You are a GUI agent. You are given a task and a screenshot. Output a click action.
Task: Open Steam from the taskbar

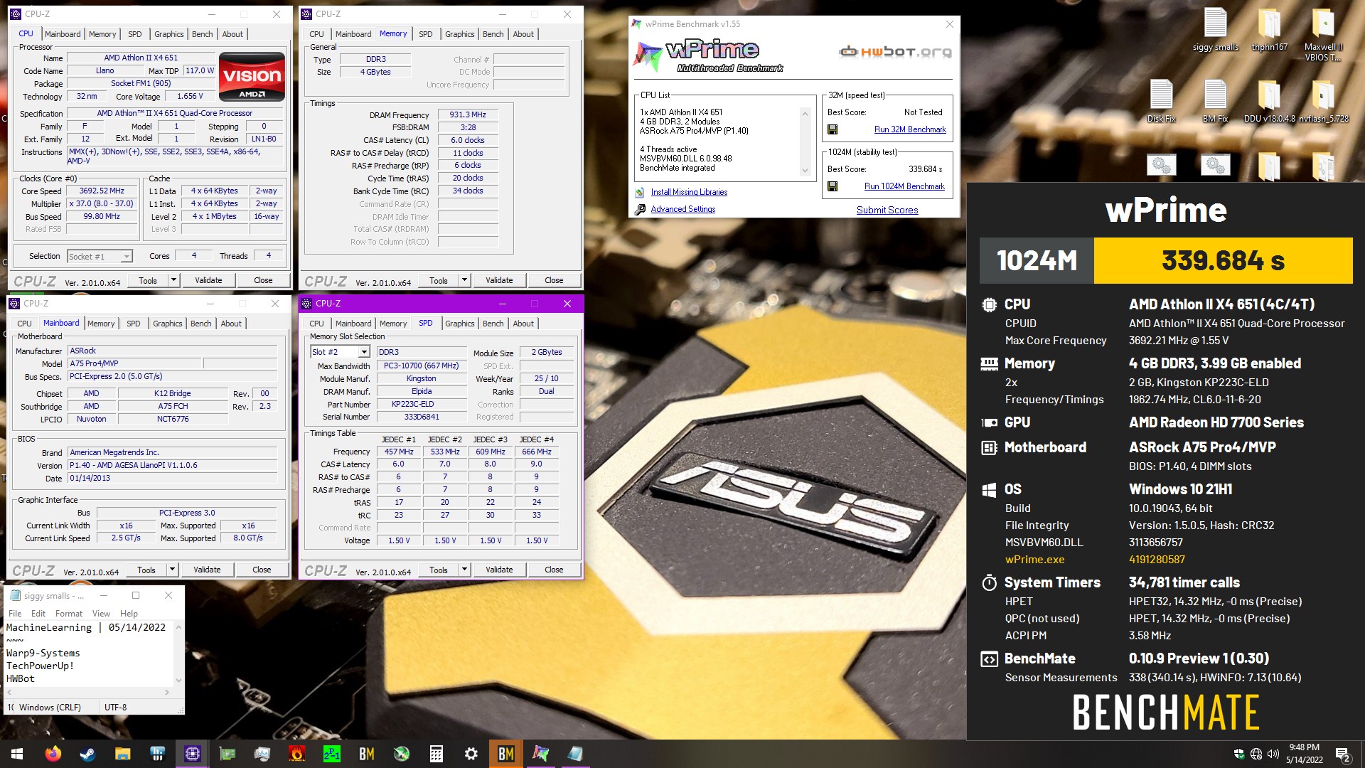[88, 754]
